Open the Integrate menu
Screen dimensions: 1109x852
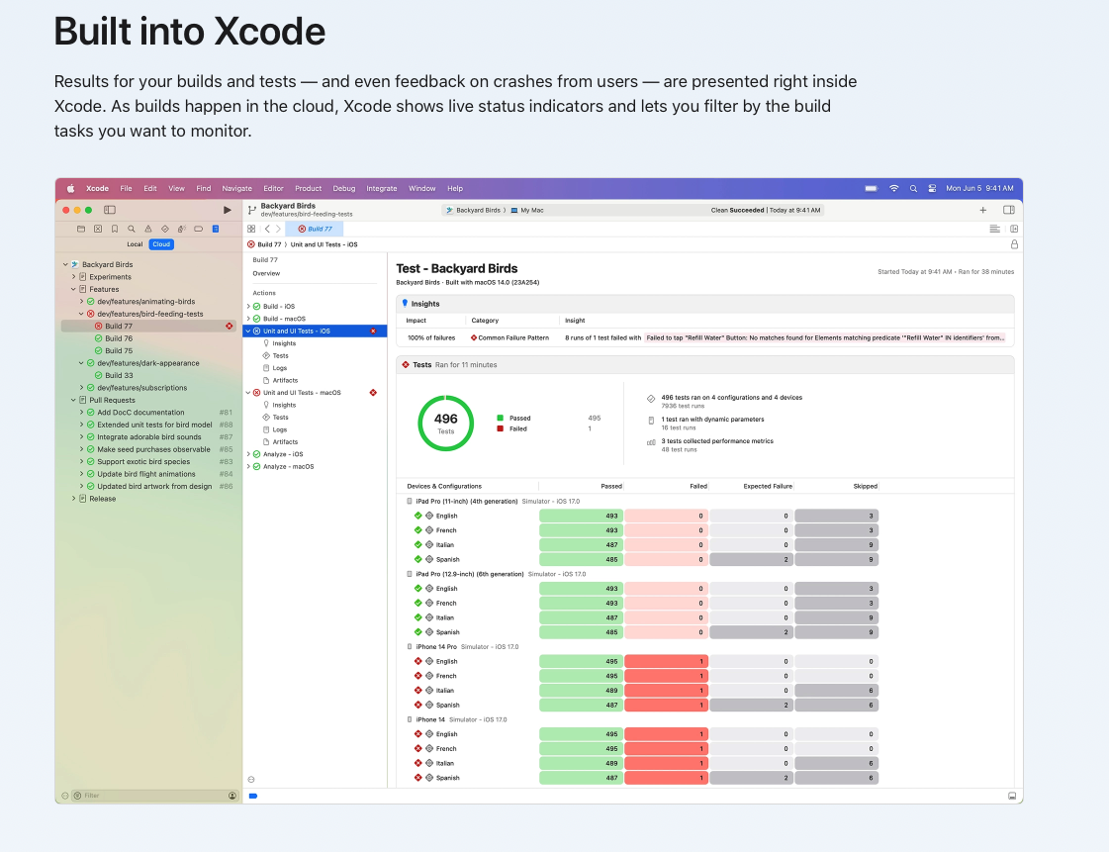pos(381,188)
